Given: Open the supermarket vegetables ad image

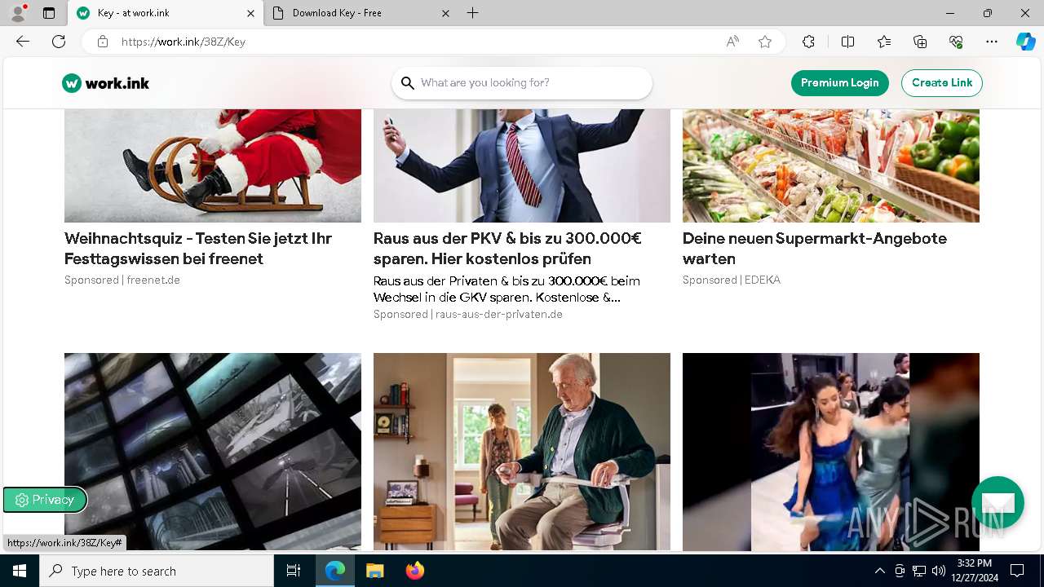Looking at the screenshot, I should [x=831, y=166].
